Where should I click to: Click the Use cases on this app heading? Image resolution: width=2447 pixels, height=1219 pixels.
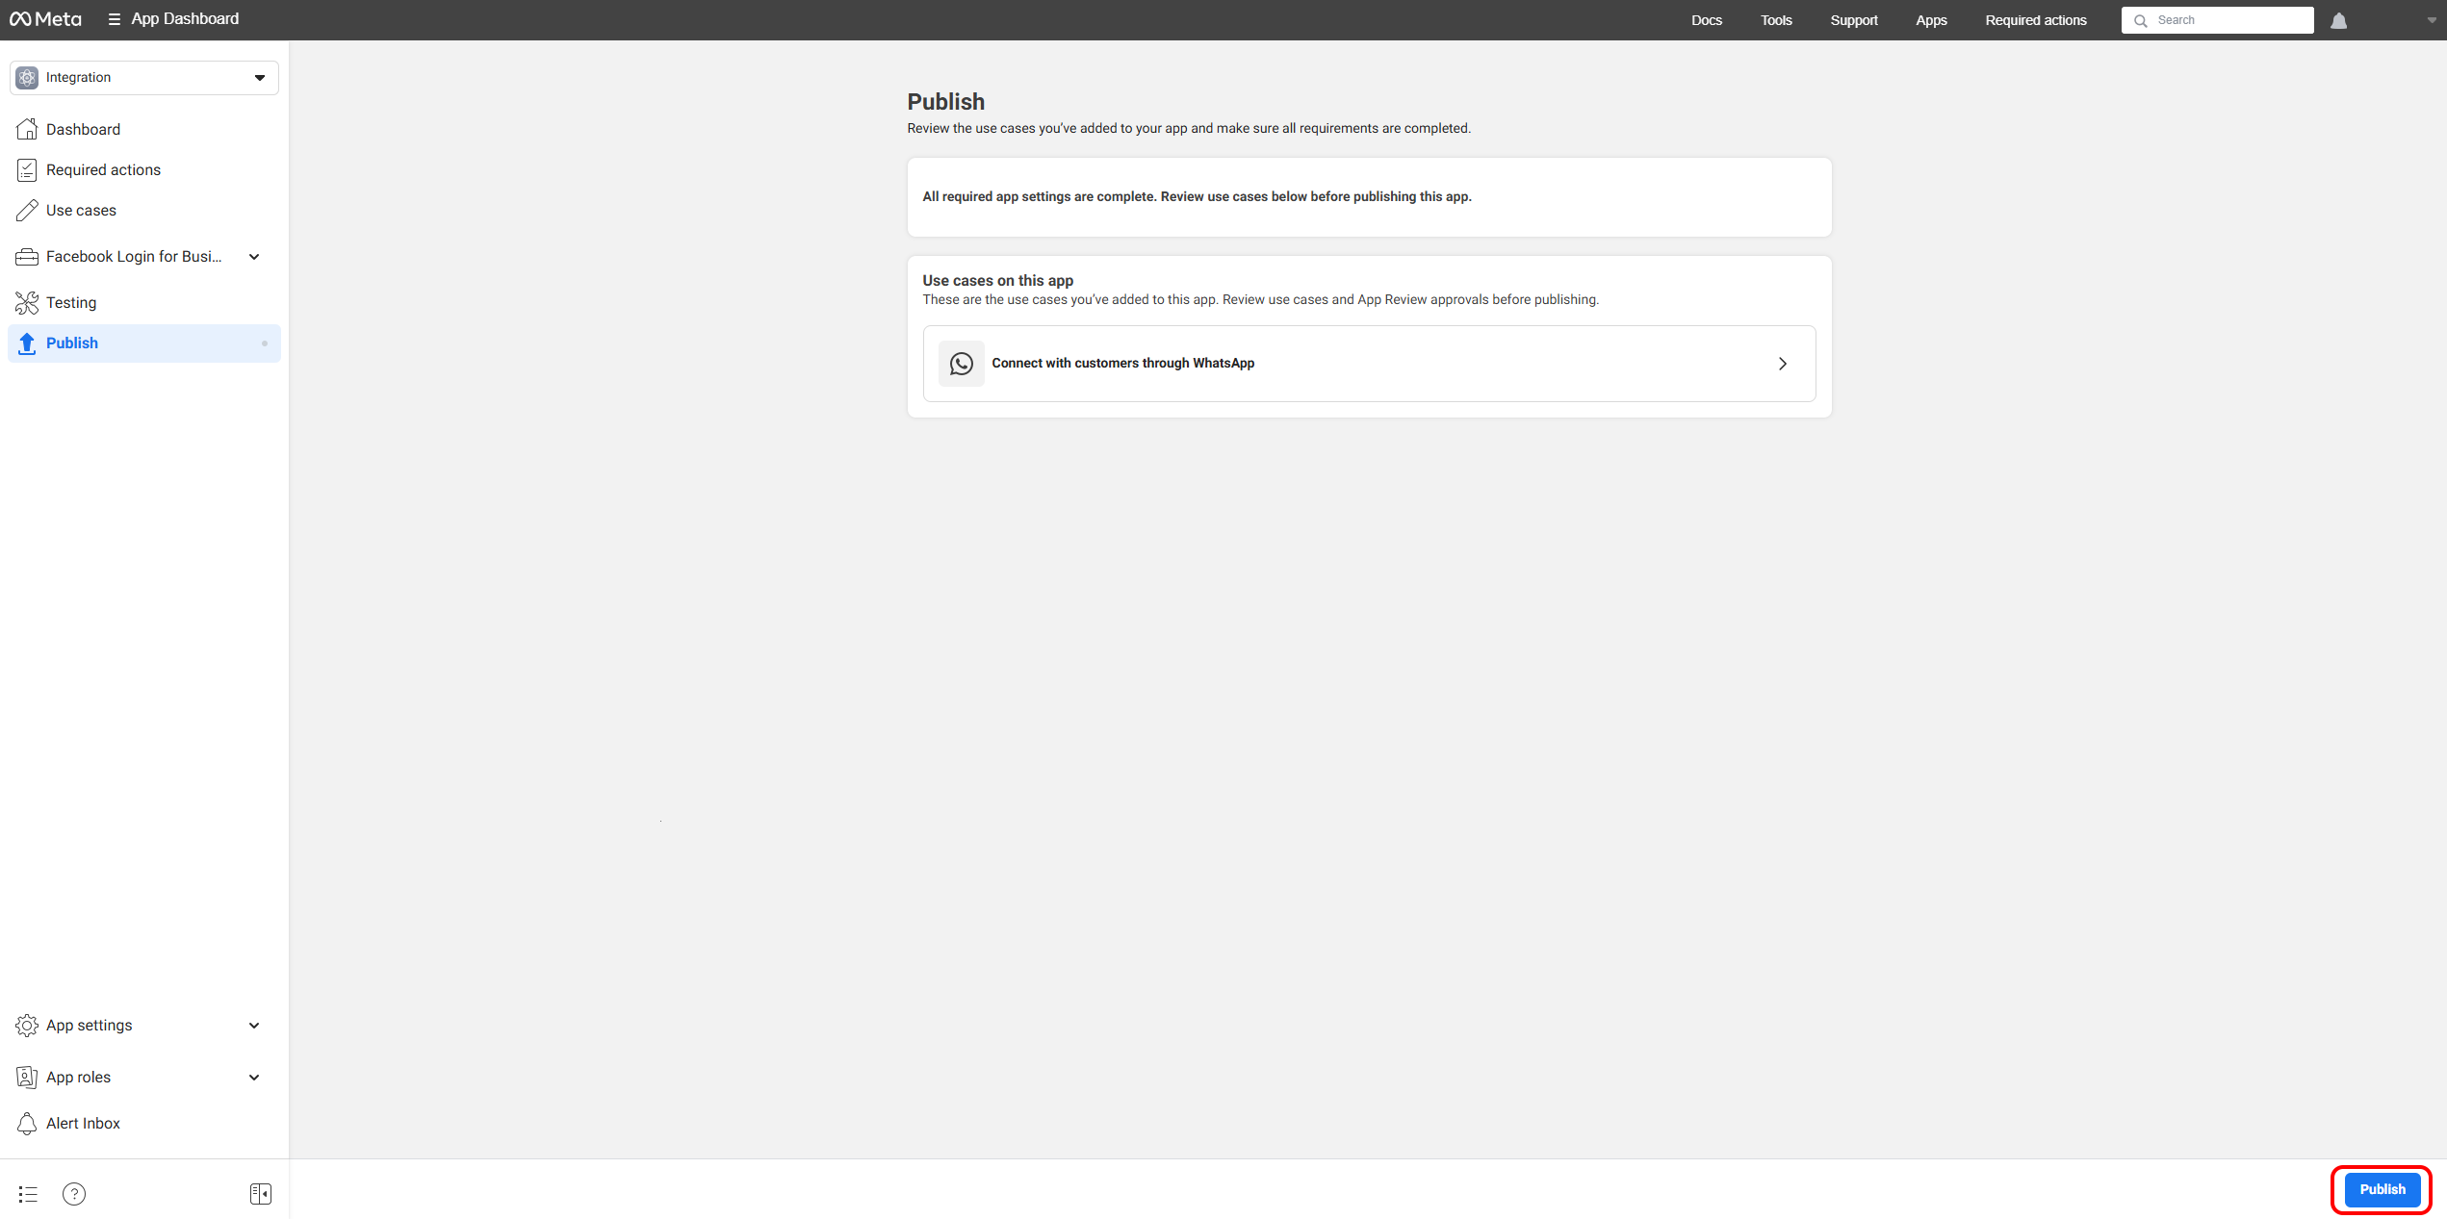click(x=997, y=281)
